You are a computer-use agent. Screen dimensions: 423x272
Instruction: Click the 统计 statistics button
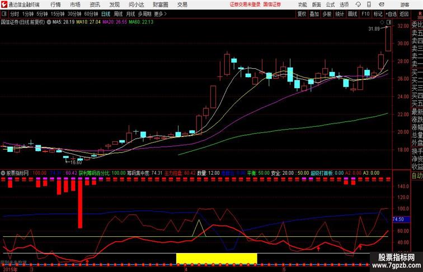(340, 14)
